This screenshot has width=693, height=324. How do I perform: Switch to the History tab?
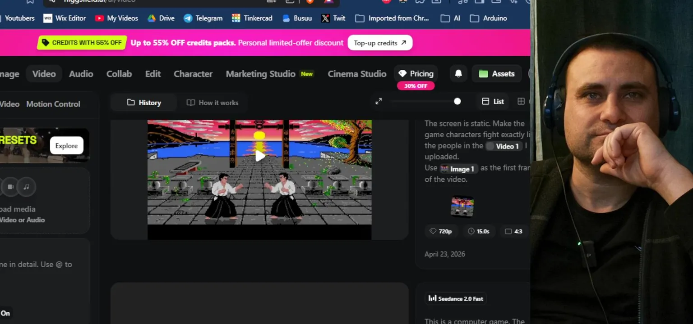pos(144,103)
